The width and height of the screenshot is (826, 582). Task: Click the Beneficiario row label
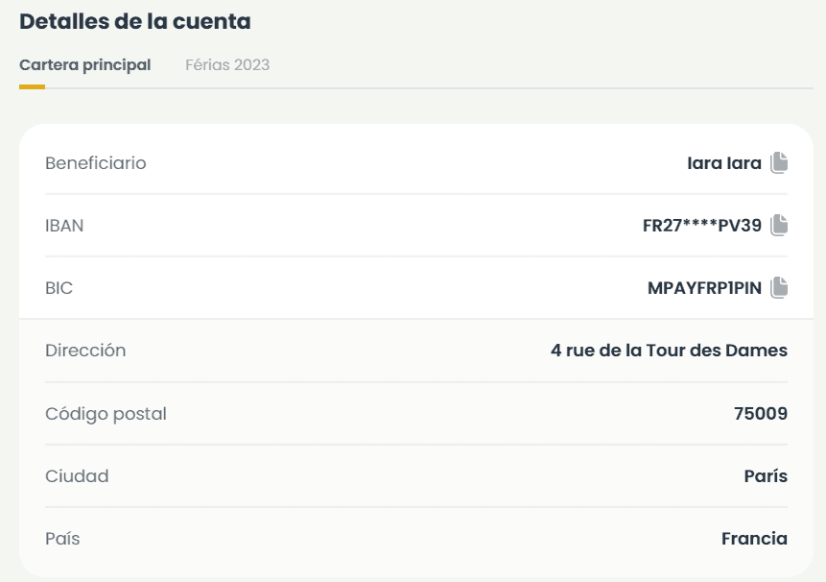pyautogui.click(x=96, y=163)
